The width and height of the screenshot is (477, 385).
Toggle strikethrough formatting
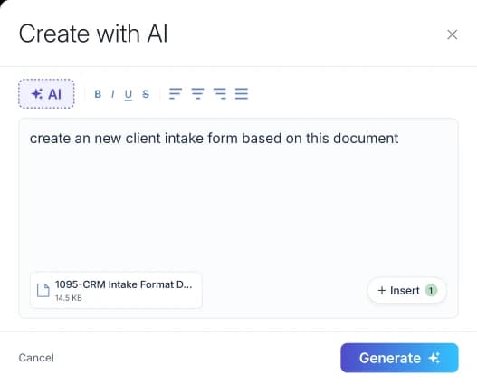point(146,94)
